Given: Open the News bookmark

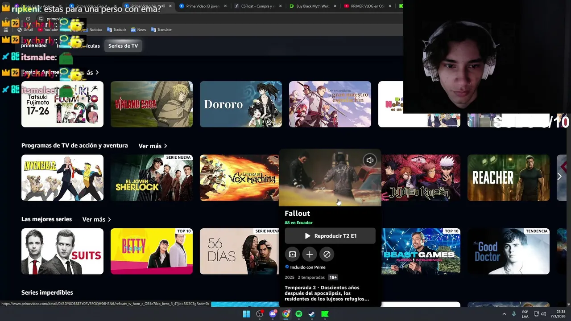Looking at the screenshot, I should 138,29.
